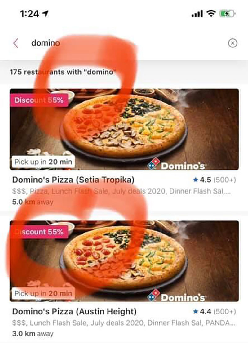This screenshot has width=248, height=343.
Task: Tap the battery status icon
Action: (x=227, y=14)
